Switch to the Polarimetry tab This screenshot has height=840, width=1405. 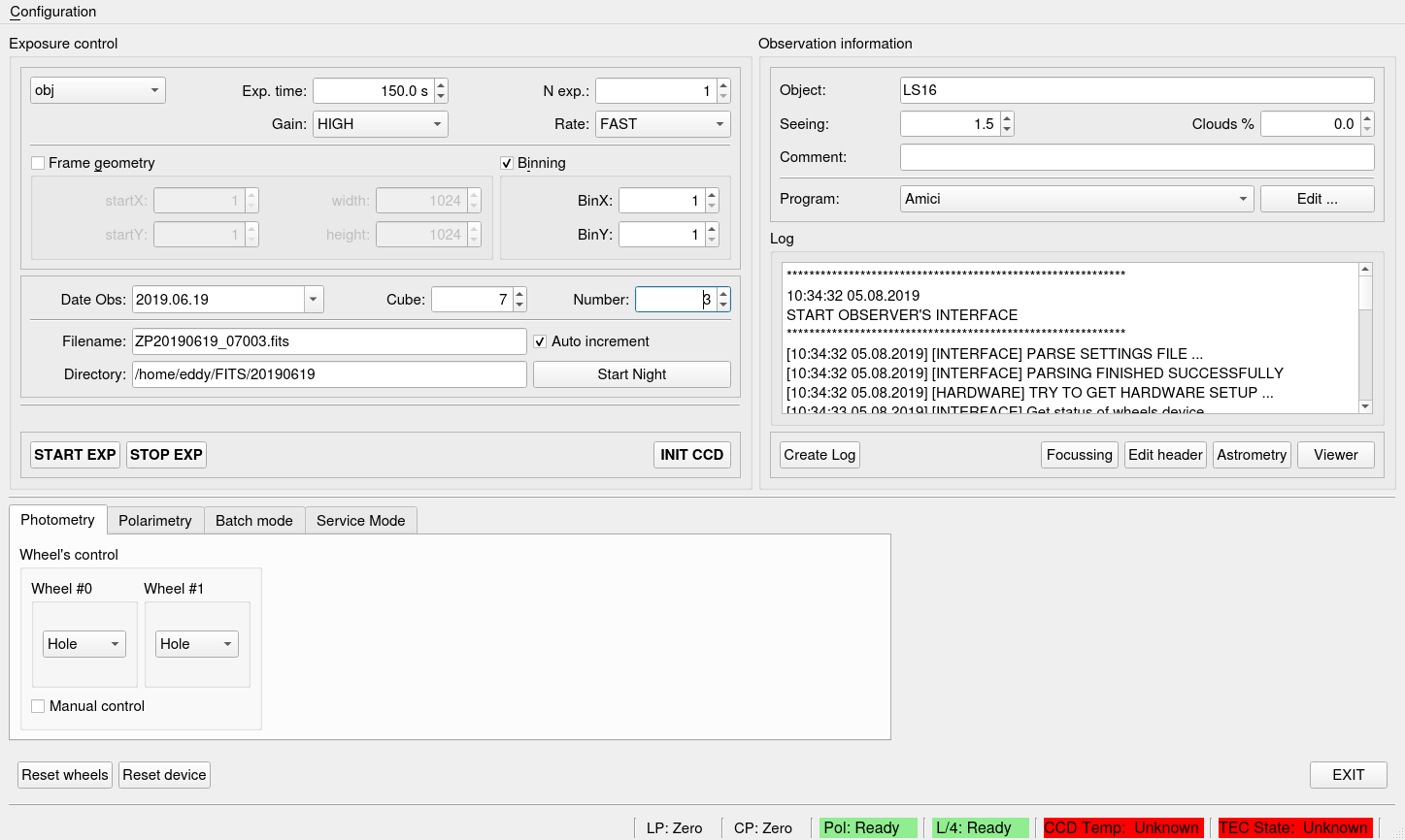coord(155,521)
